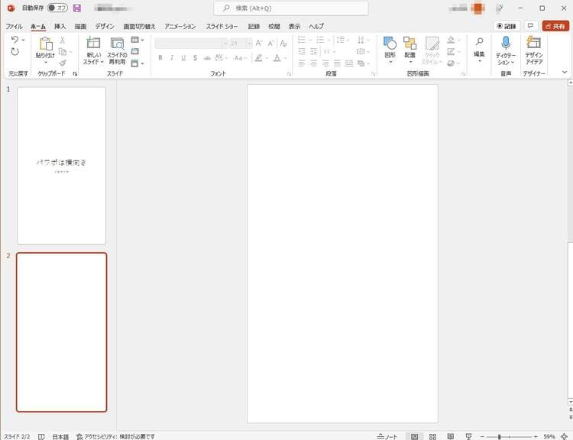Click the spell check book icon in status bar
The height and width of the screenshot is (440, 573).
pos(41,436)
